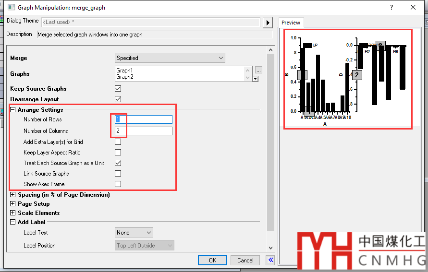Click the Number of Columns field

(x=144, y=131)
